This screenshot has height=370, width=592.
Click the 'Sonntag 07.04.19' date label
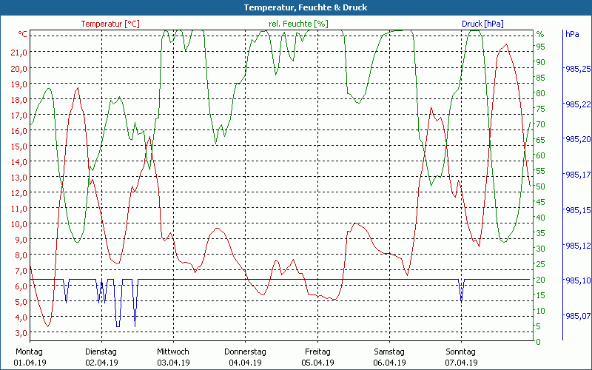[460, 357]
